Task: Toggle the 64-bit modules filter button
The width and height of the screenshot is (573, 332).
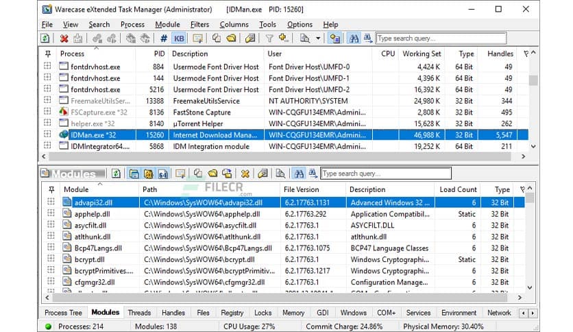Action: (163, 174)
